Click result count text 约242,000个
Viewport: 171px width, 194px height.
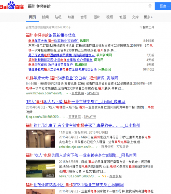(x=63, y=27)
